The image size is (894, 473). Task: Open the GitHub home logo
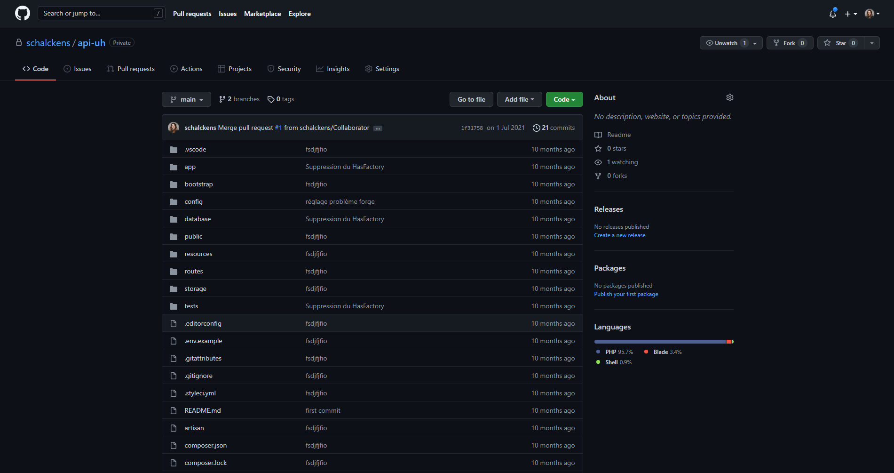pos(23,13)
